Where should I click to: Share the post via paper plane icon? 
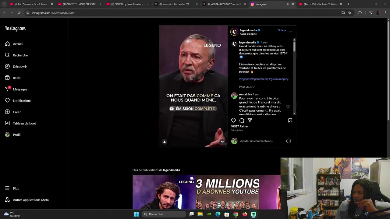[250, 120]
